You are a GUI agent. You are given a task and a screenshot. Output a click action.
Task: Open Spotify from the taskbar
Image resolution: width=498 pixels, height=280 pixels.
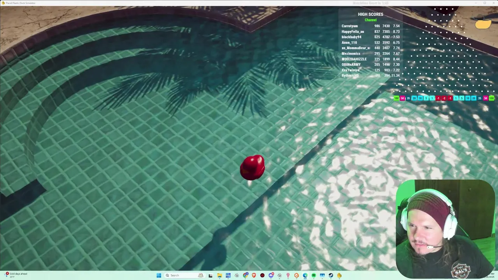click(x=314, y=275)
